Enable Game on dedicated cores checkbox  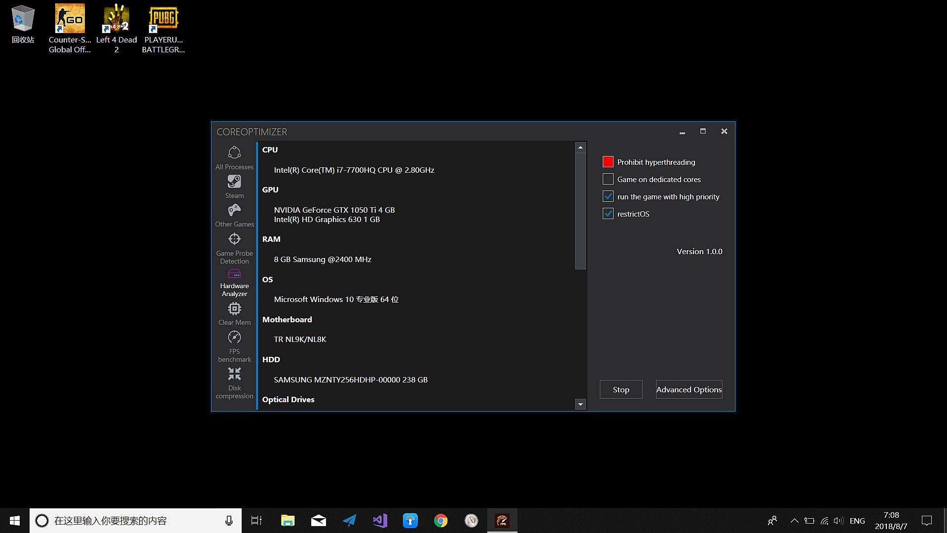(x=608, y=179)
